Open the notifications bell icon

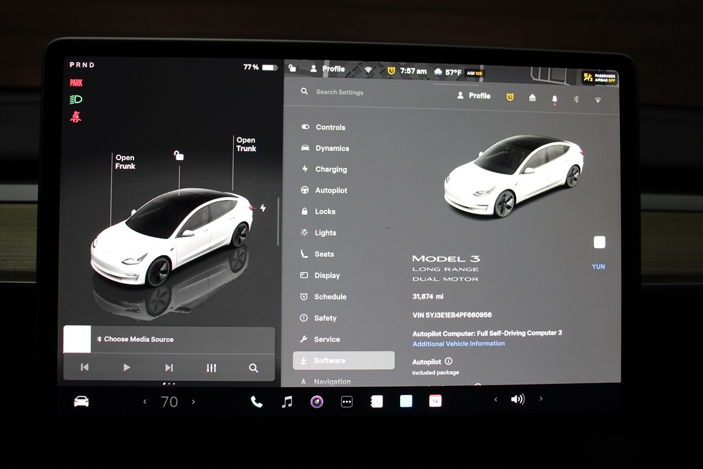click(555, 99)
